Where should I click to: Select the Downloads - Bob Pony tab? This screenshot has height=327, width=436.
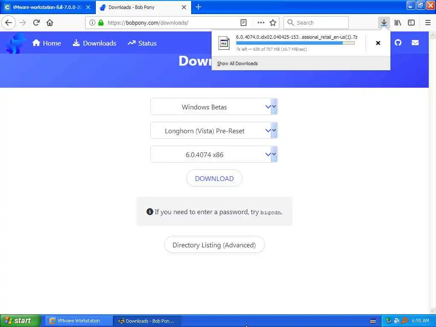tap(143, 7)
